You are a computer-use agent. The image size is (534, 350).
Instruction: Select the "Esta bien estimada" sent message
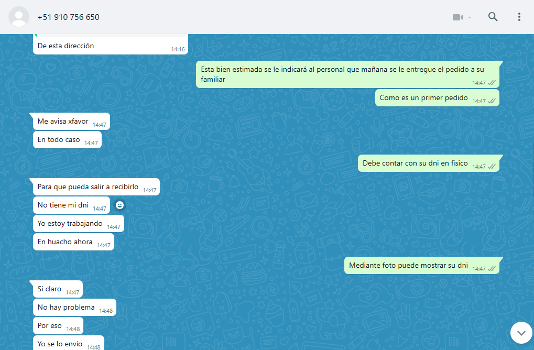(335, 74)
